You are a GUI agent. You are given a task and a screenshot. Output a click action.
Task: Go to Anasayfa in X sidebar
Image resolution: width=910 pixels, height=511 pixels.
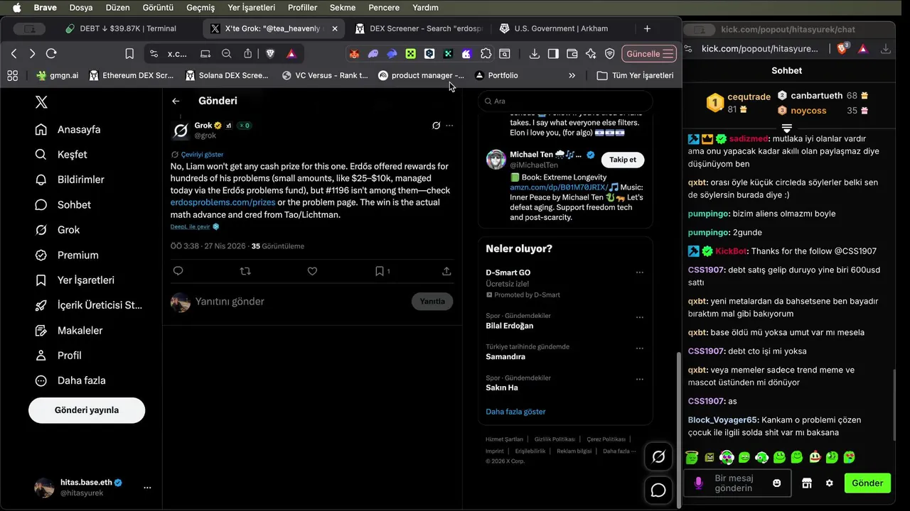tap(68, 129)
